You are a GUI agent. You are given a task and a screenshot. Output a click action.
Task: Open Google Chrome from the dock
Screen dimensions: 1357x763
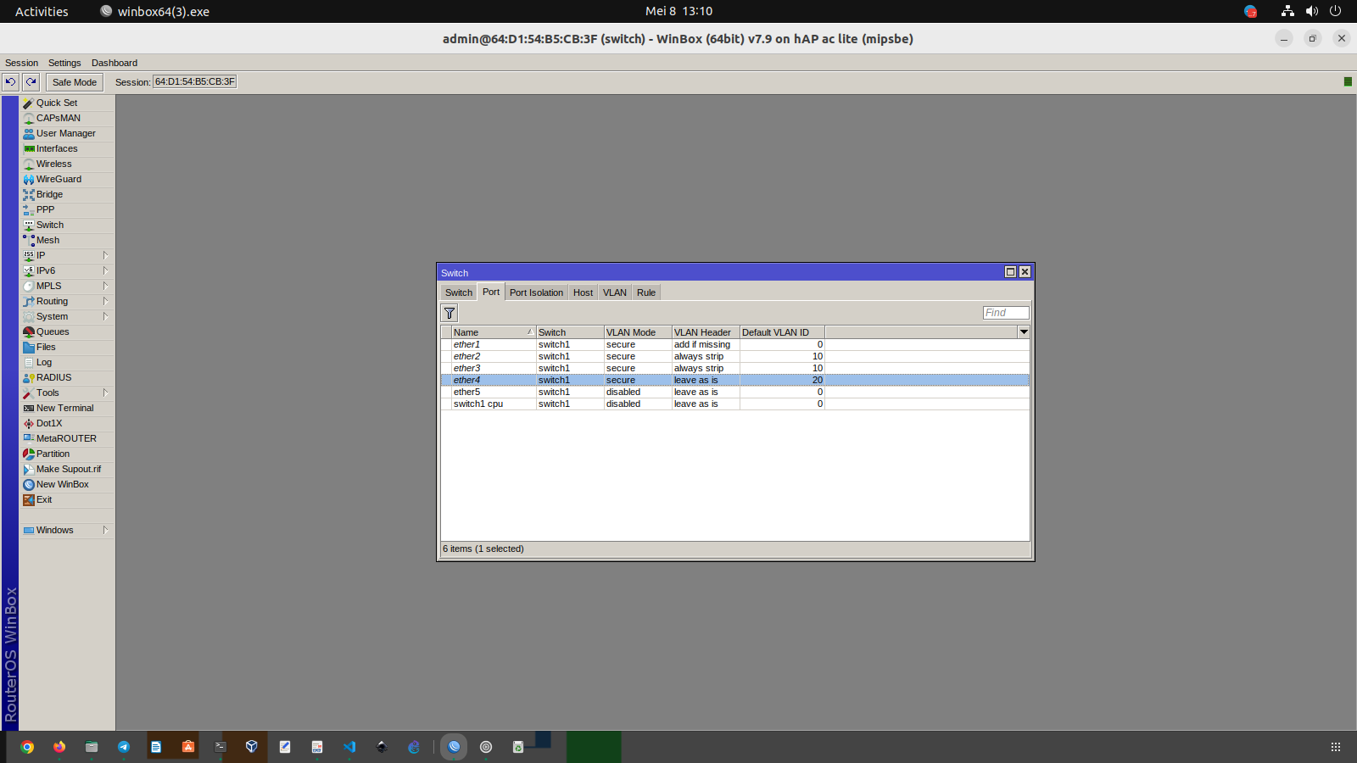27,747
